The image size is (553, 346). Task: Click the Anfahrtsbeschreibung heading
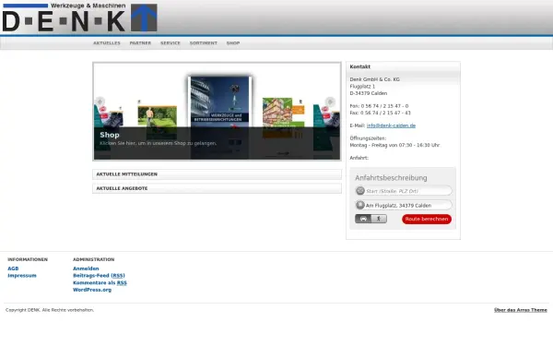click(391, 178)
